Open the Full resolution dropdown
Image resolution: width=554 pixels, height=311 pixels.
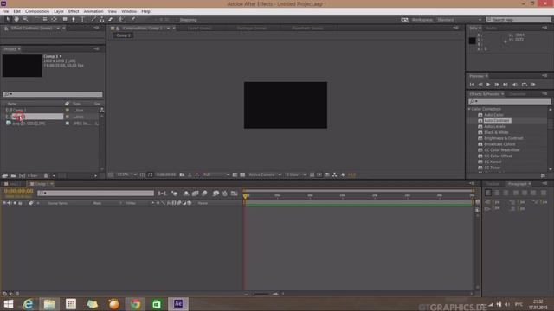(x=216, y=175)
